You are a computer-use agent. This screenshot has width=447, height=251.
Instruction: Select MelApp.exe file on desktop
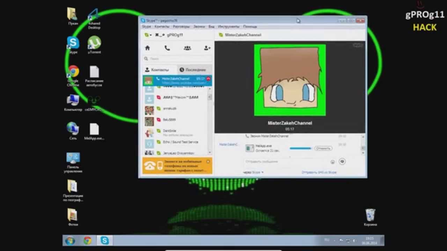pyautogui.click(x=94, y=131)
